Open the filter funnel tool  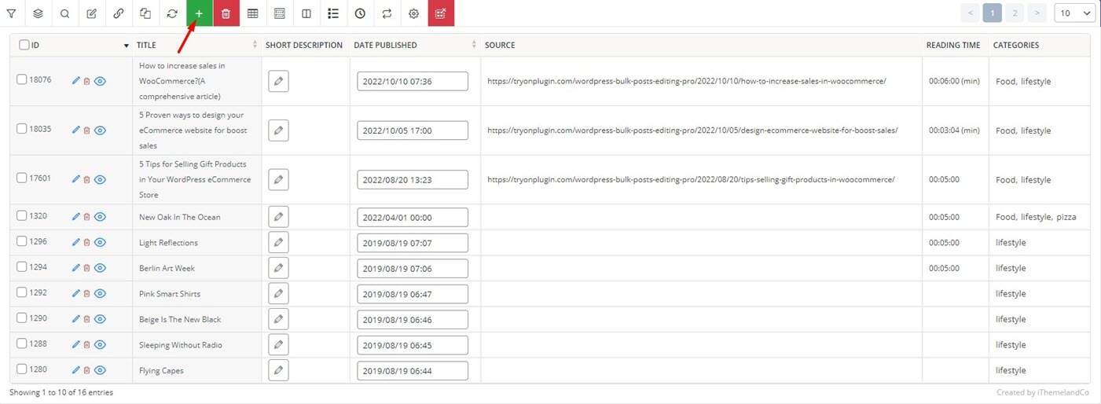pyautogui.click(x=11, y=13)
